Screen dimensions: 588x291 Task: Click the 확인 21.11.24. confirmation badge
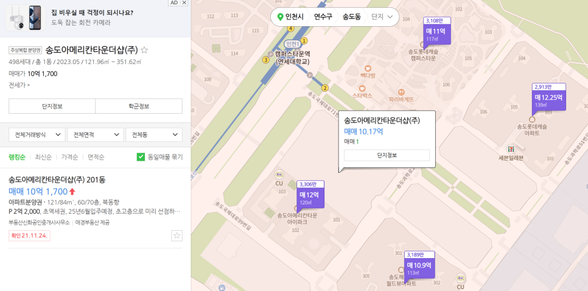(29, 236)
